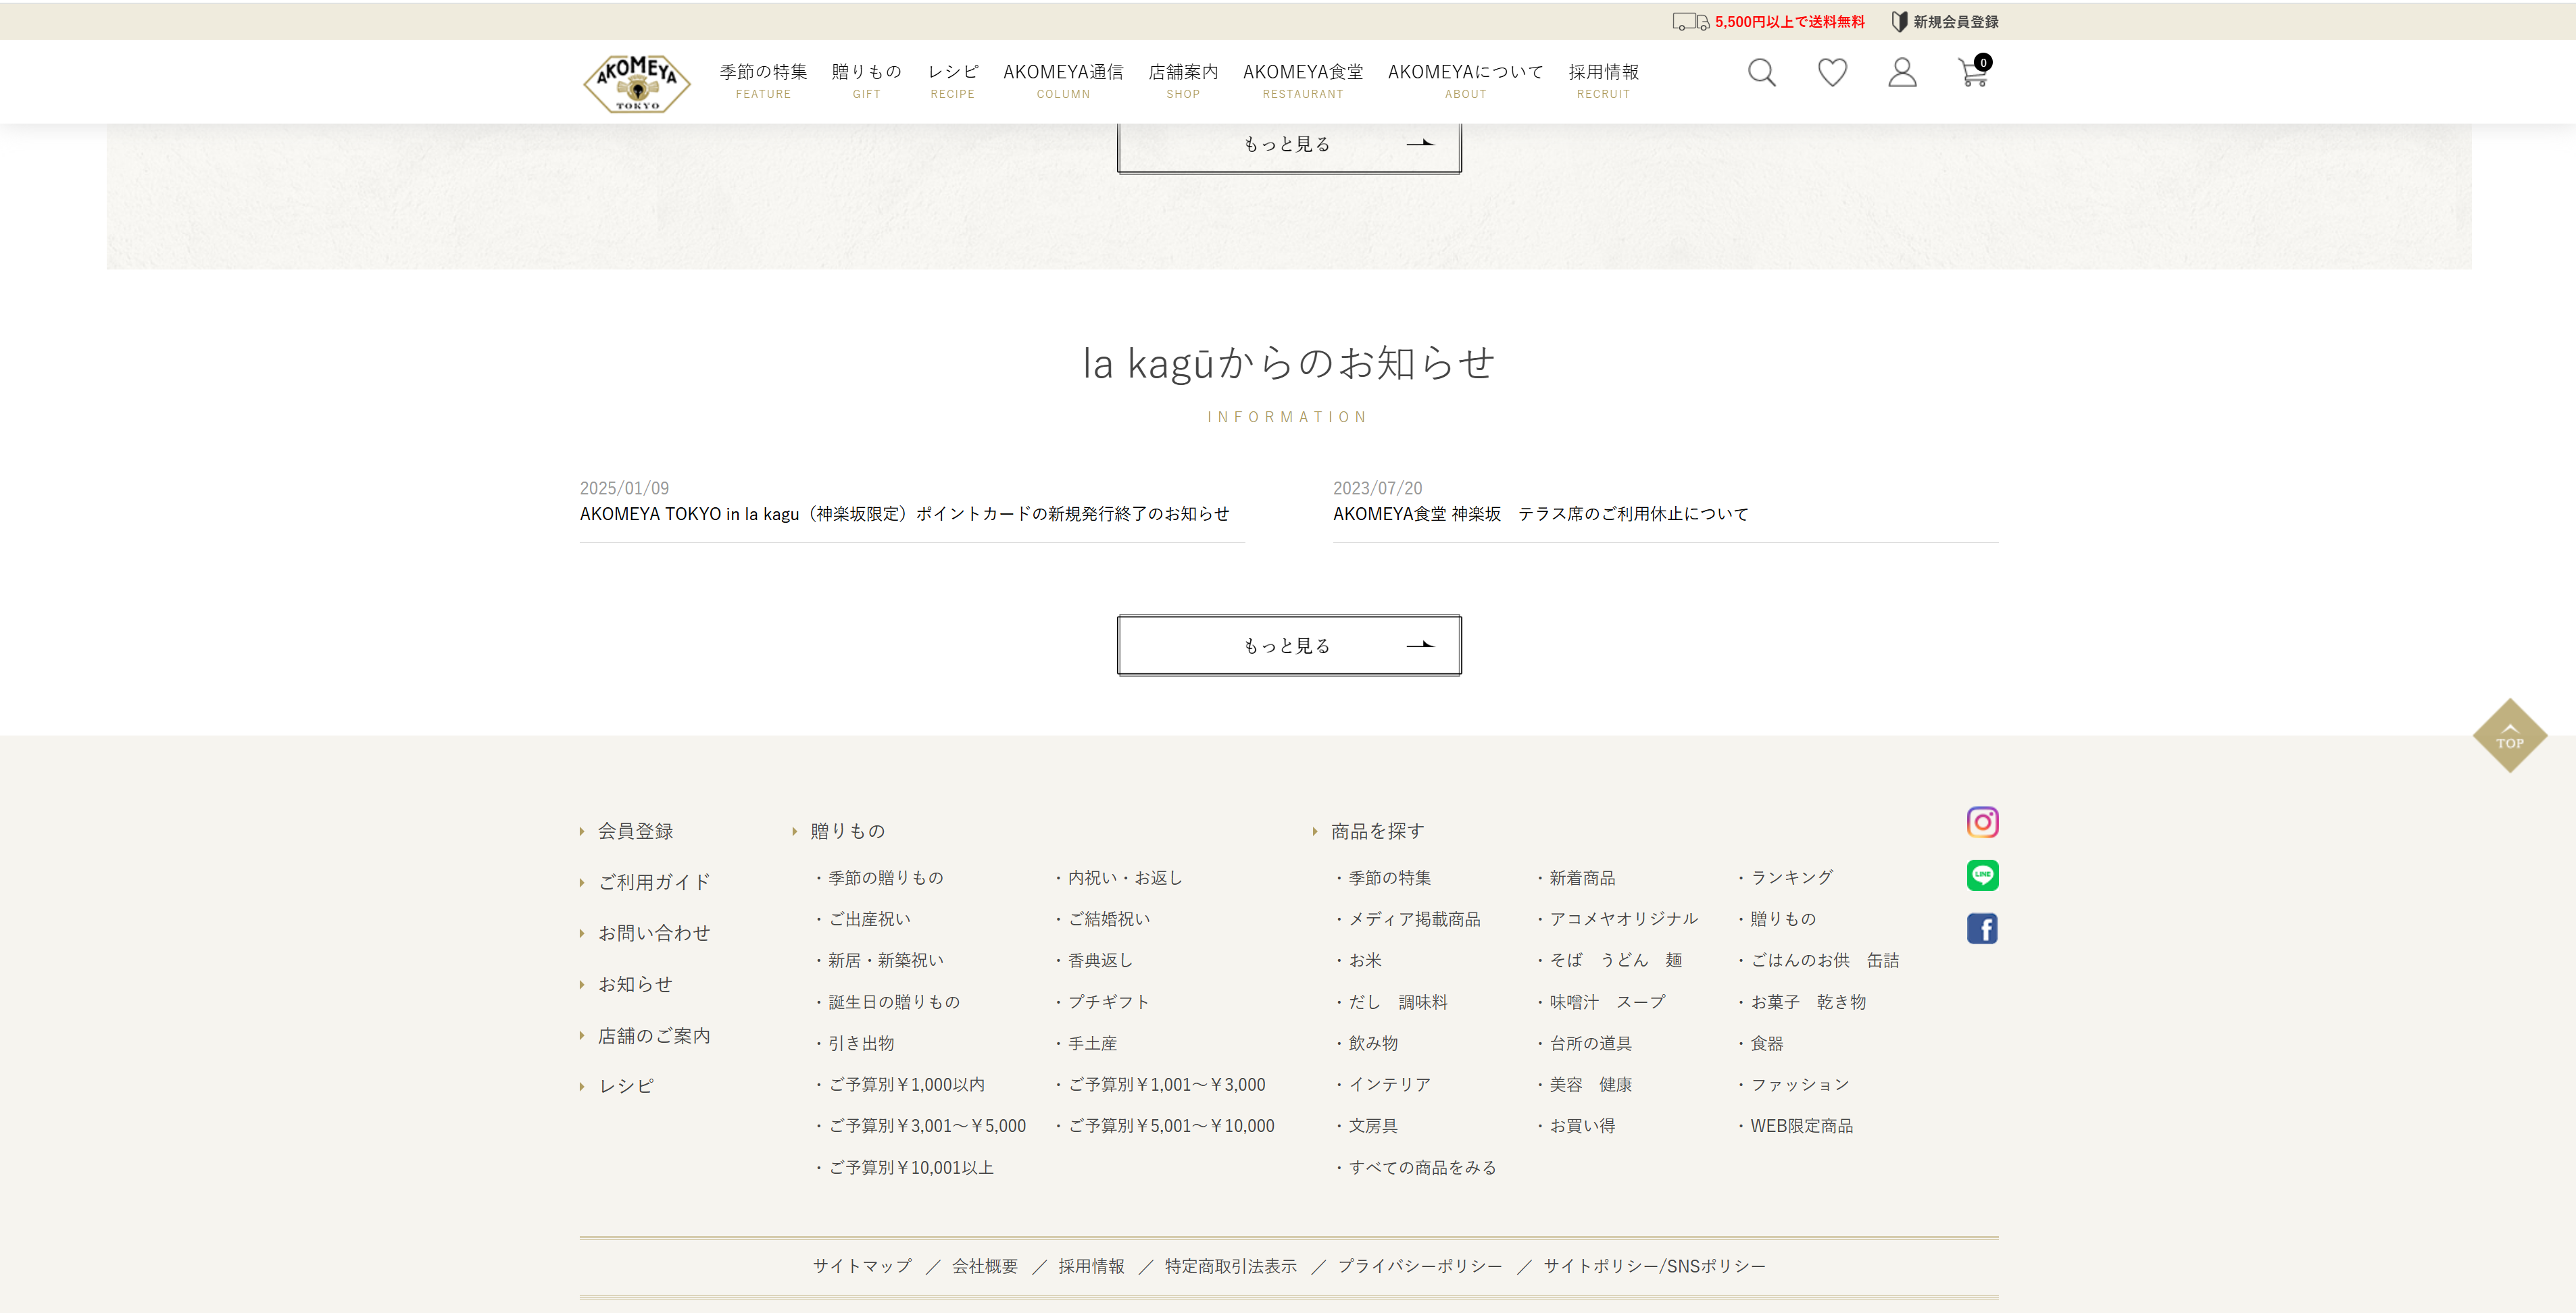
Task: Click お米 footer link
Action: click(x=1365, y=960)
